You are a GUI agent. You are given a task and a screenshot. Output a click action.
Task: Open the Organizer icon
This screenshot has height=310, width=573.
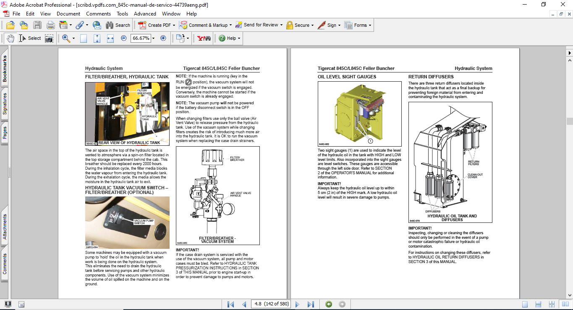(63, 25)
